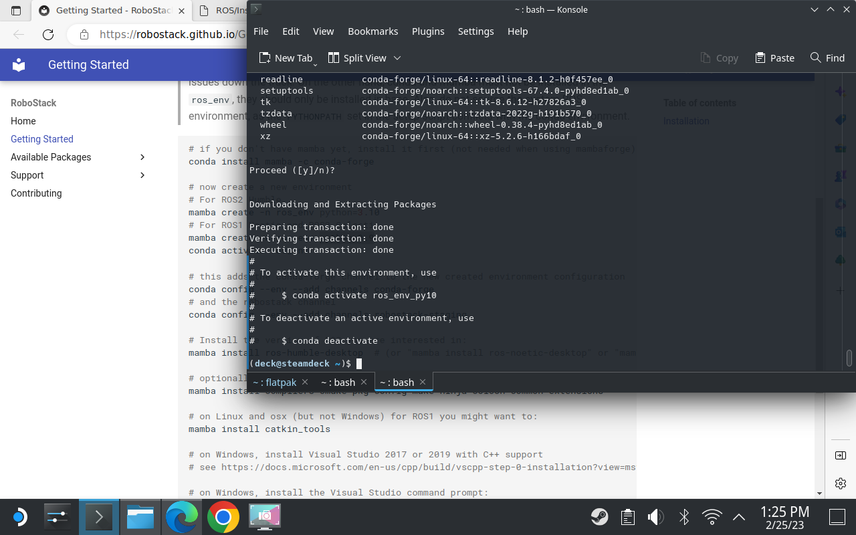Click the 'wheel' package row in terminal

pyautogui.click(x=431, y=124)
